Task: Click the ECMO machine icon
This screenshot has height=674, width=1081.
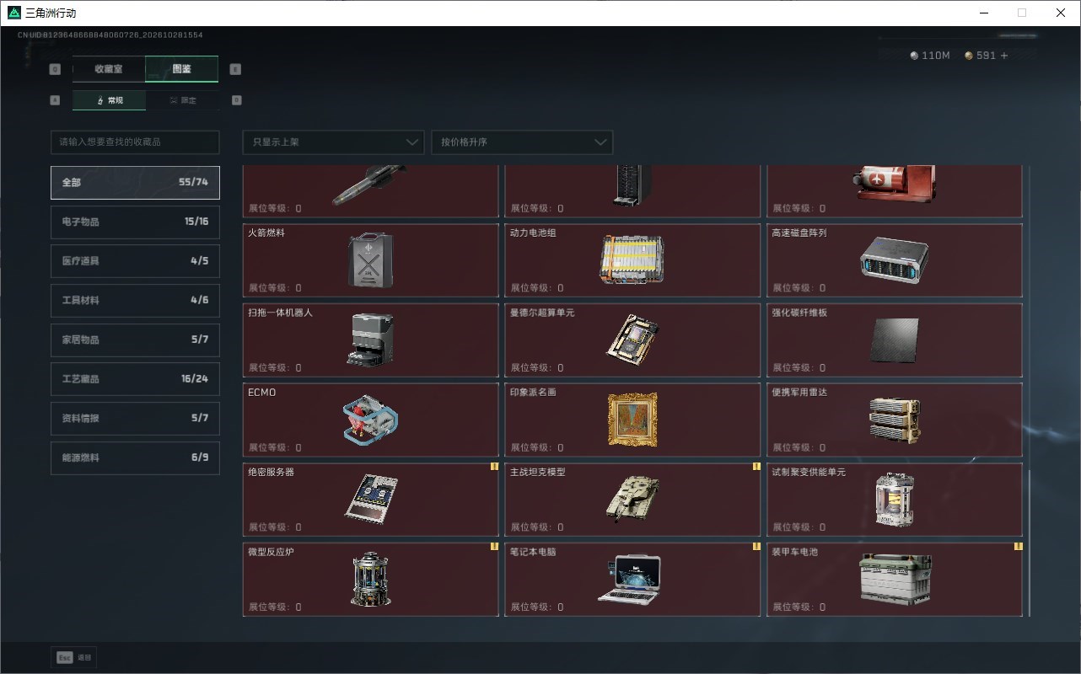Action: [371, 419]
